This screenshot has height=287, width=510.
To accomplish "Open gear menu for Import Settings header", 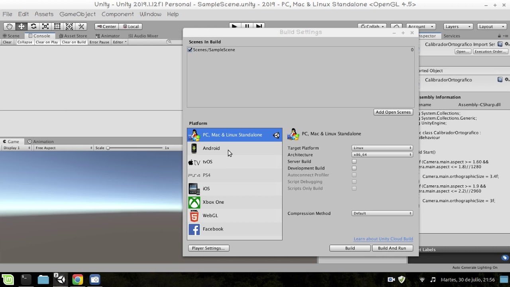I will (507, 44).
